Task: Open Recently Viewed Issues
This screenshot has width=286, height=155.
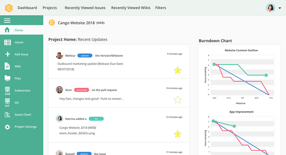Action: point(85,8)
